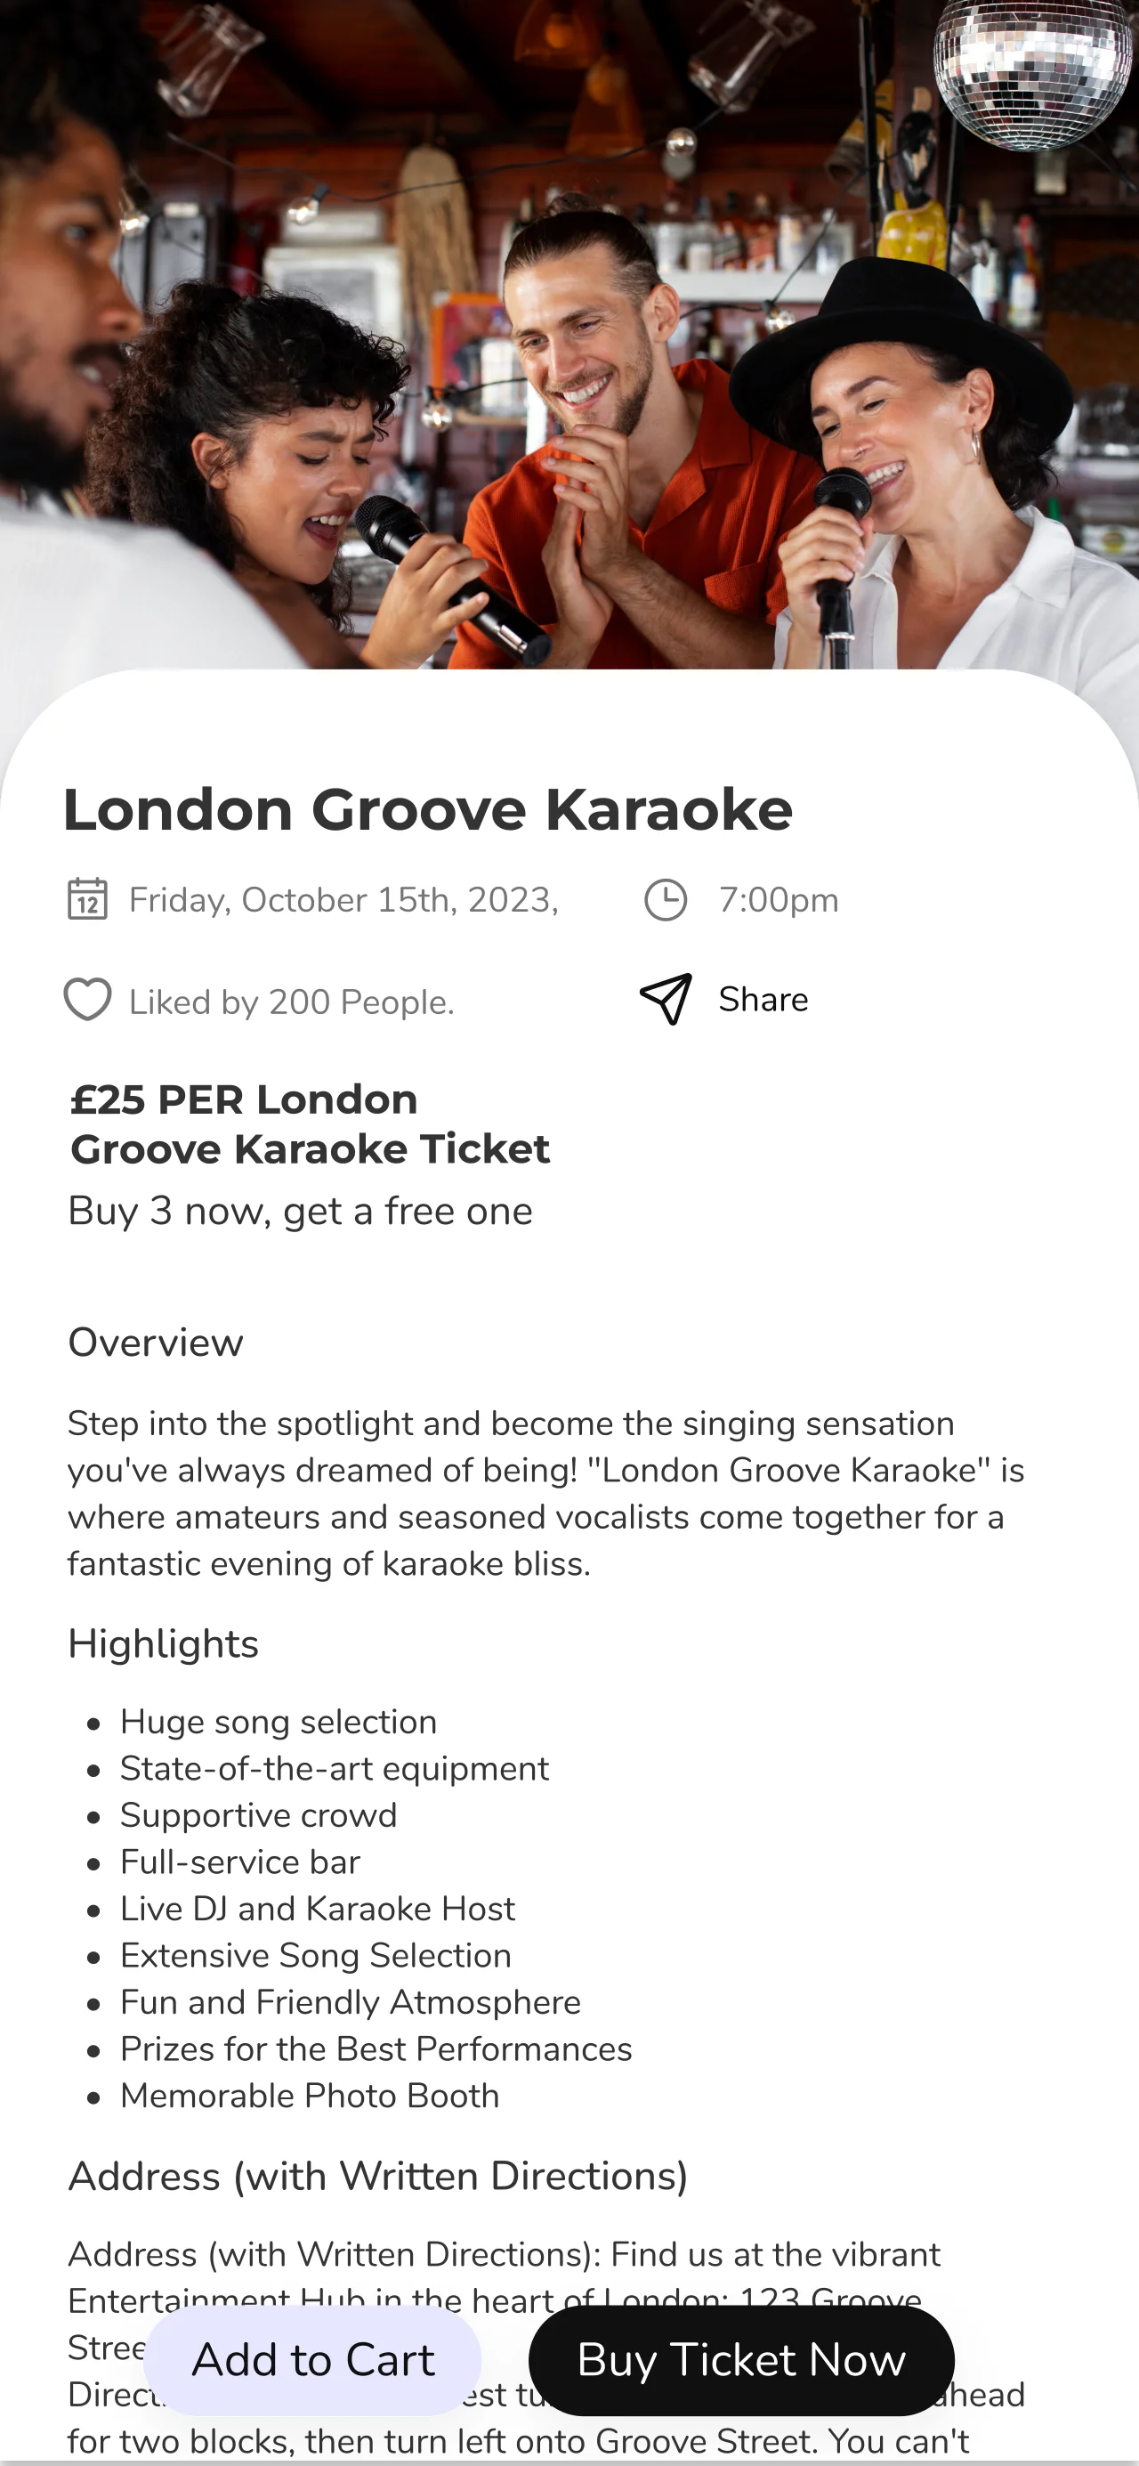The image size is (1139, 2466).
Task: Click the Share label
Action: pyautogui.click(x=763, y=1000)
